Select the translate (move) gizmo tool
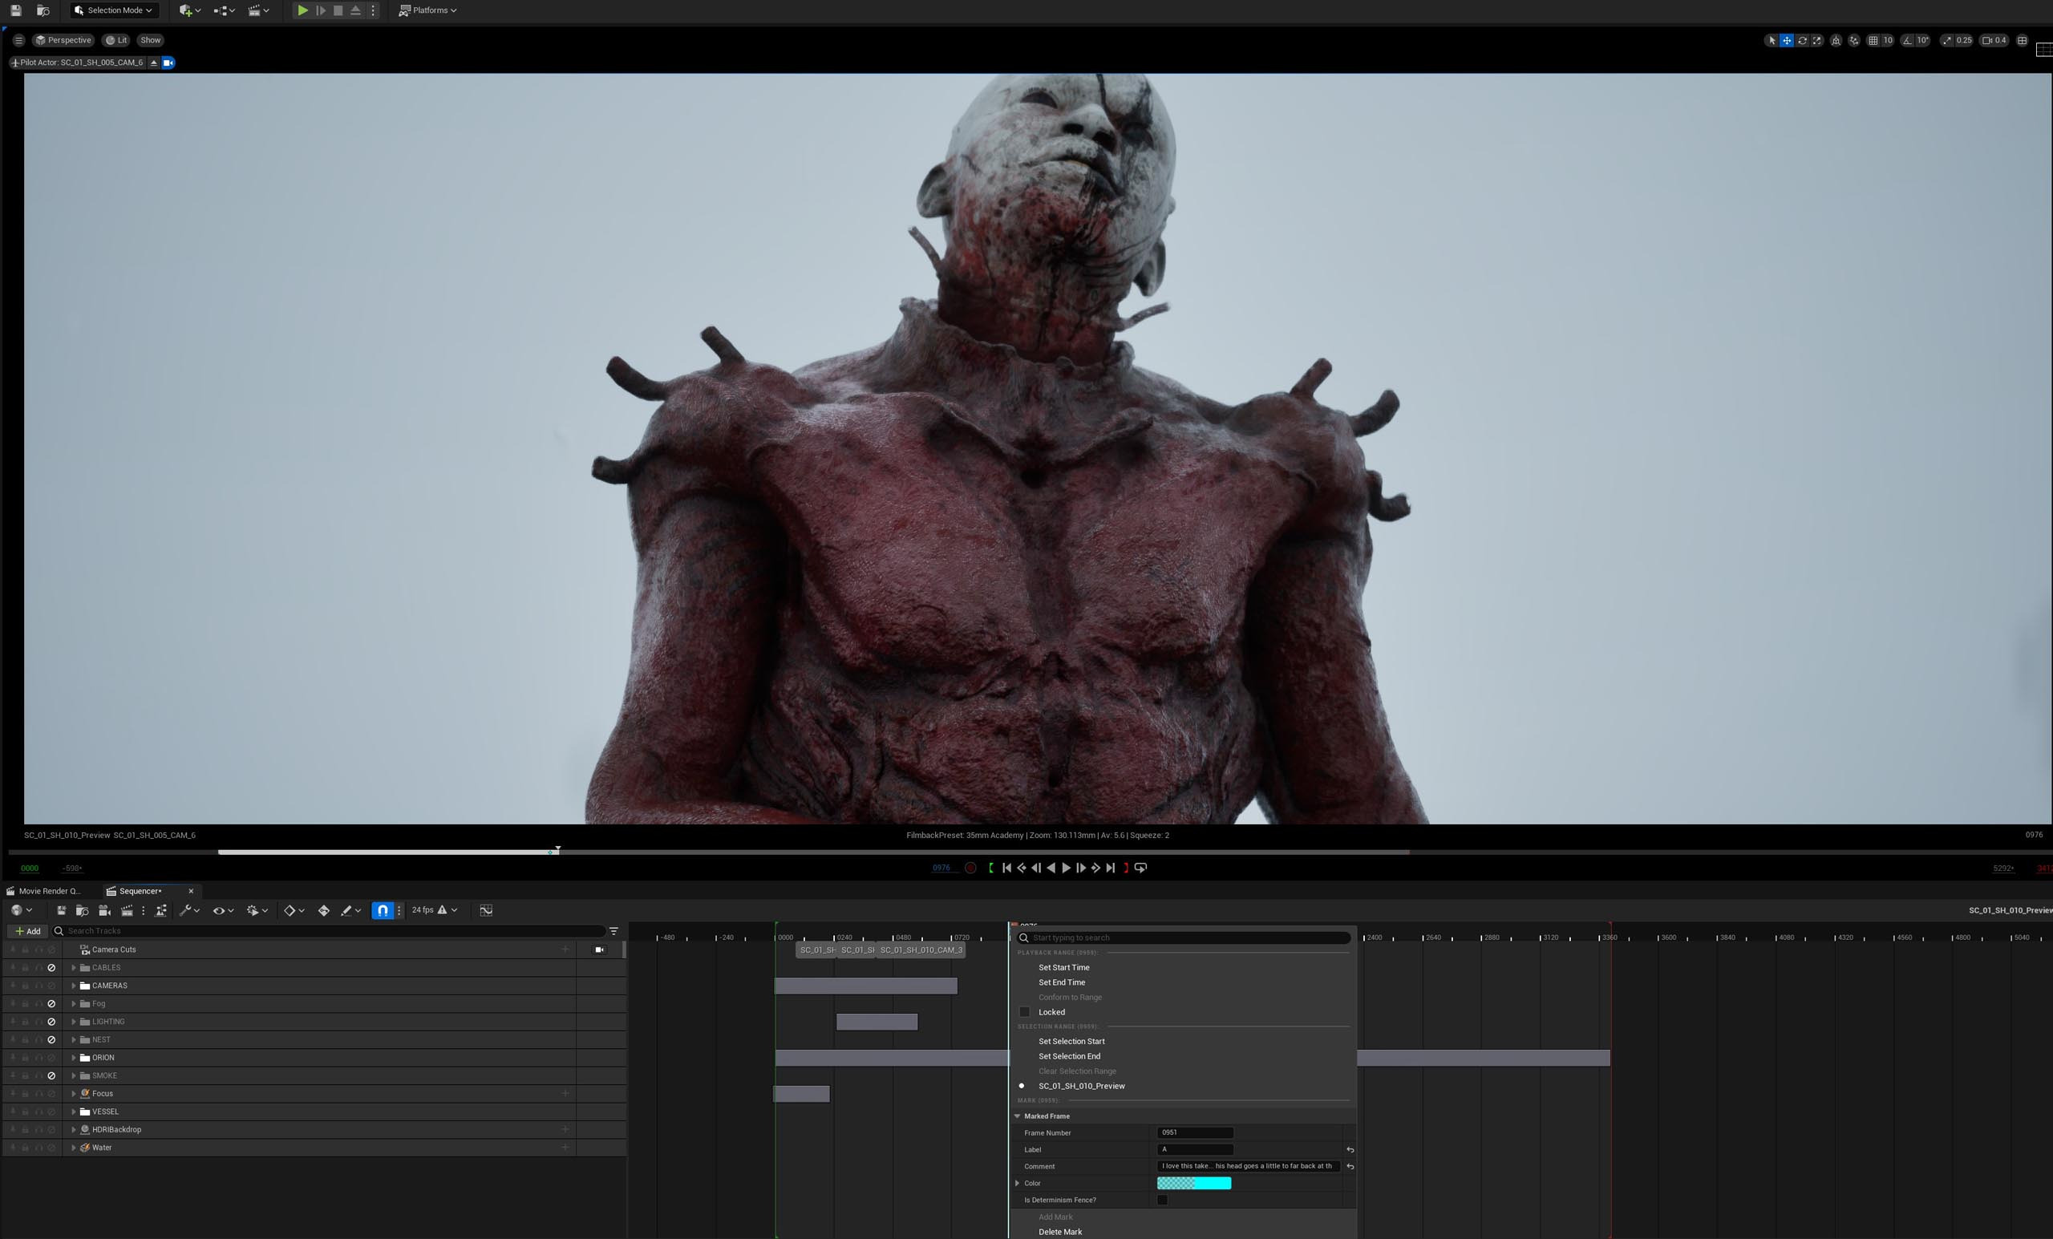Screen dimensions: 2053x1239 point(1787,40)
